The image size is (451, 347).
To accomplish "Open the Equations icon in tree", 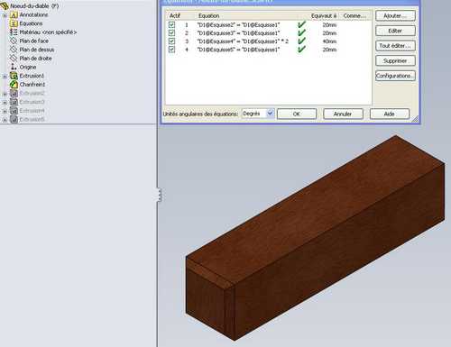I will click(14, 23).
